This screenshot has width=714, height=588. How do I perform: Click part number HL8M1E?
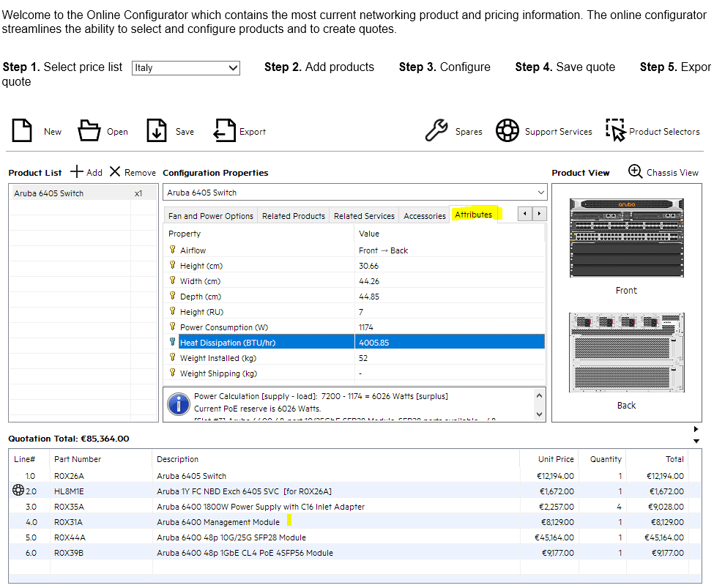click(70, 491)
